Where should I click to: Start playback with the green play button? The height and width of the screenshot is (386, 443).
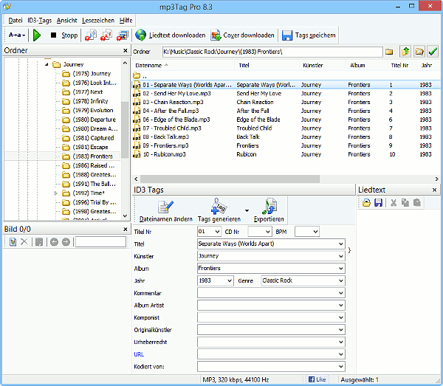[x=37, y=35]
